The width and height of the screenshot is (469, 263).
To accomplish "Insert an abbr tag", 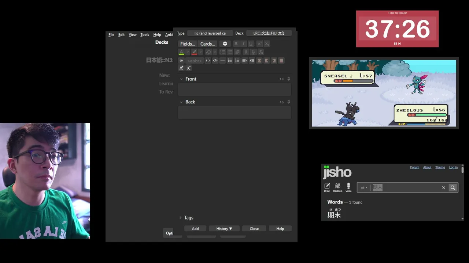I will (x=195, y=61).
